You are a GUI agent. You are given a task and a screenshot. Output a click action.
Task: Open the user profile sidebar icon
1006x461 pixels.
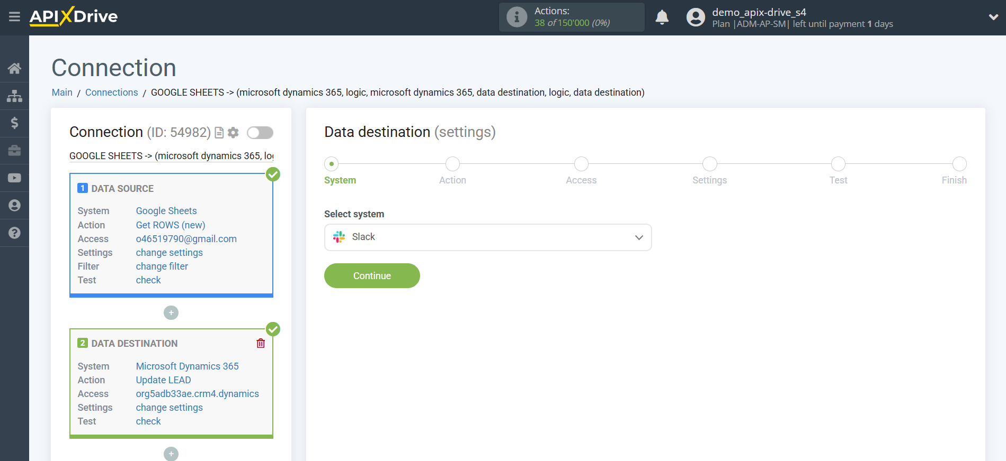pyautogui.click(x=14, y=206)
